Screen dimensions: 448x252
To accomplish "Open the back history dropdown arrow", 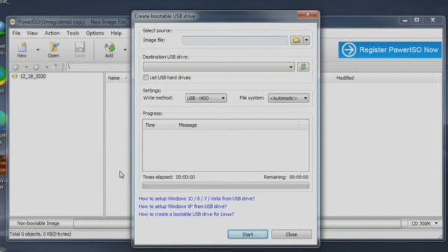I will coord(26,67).
